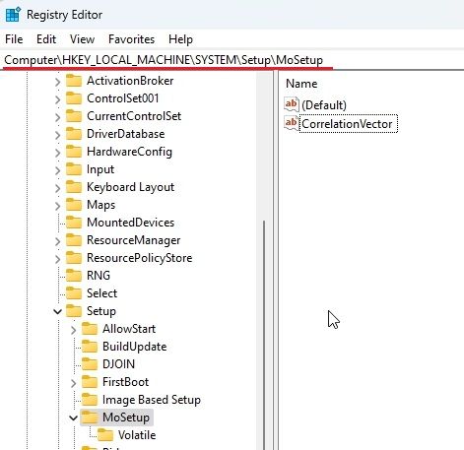Select the Volatile subkey label
Viewport: 464px width, 450px height.
pos(137,435)
